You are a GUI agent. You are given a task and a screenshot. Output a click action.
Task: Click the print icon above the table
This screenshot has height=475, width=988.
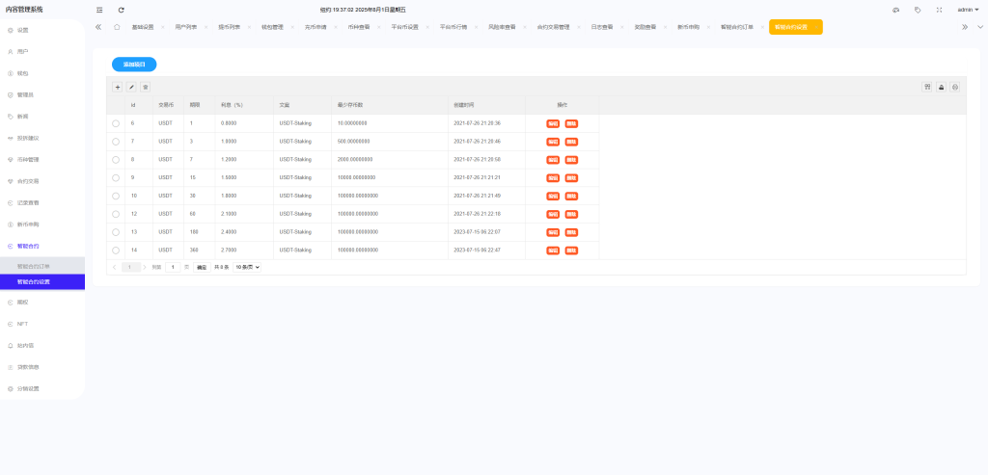pos(955,87)
